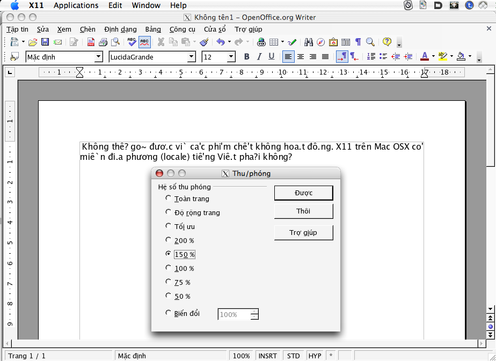
Task: Toggle AutoSpellcheck wavy underline icon
Action: 144,42
